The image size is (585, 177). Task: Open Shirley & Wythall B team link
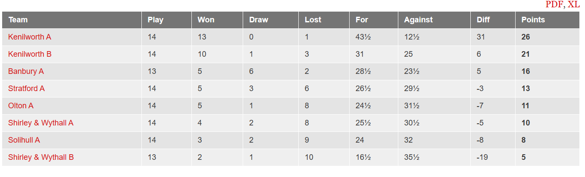coord(41,157)
